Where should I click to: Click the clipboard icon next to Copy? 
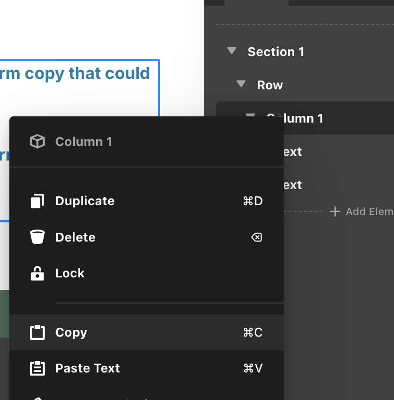[x=37, y=332]
